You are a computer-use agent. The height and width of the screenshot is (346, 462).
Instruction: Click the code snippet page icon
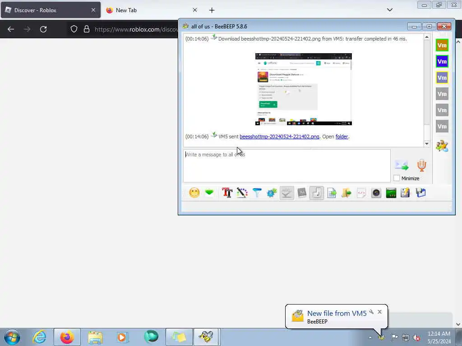361,193
